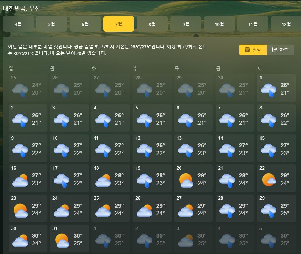Click rain cloud icon on July 28
Image resolution: width=301 pixels, height=254 pixels.
pos(227,211)
